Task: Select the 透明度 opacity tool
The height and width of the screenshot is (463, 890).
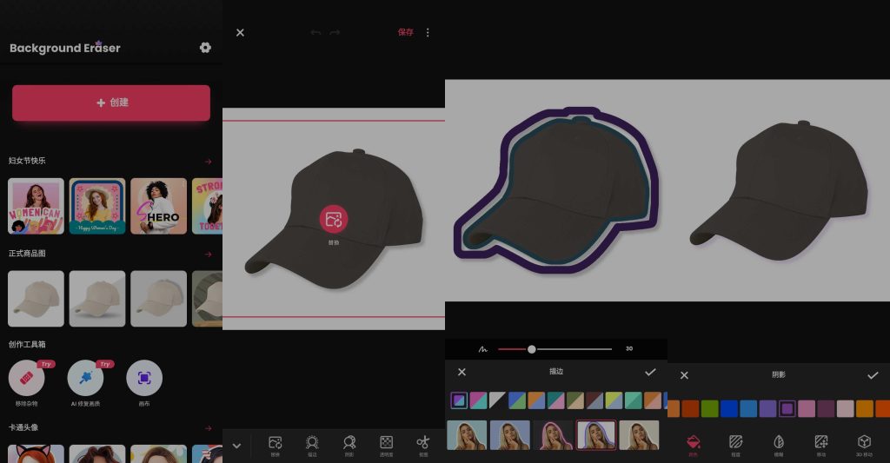Action: pyautogui.click(x=387, y=443)
